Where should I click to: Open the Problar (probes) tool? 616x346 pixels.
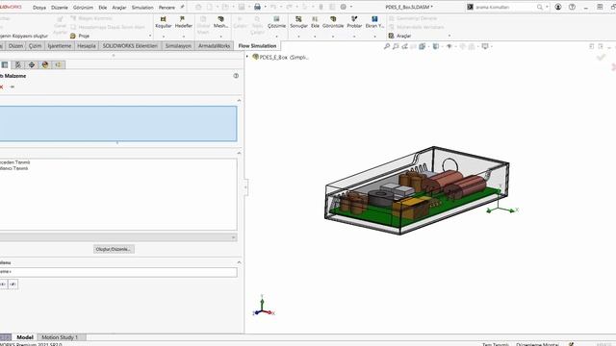[354, 22]
